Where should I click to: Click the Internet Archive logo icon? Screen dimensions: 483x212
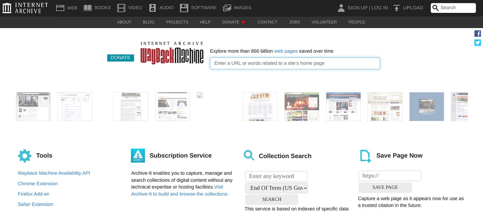coord(7,7)
